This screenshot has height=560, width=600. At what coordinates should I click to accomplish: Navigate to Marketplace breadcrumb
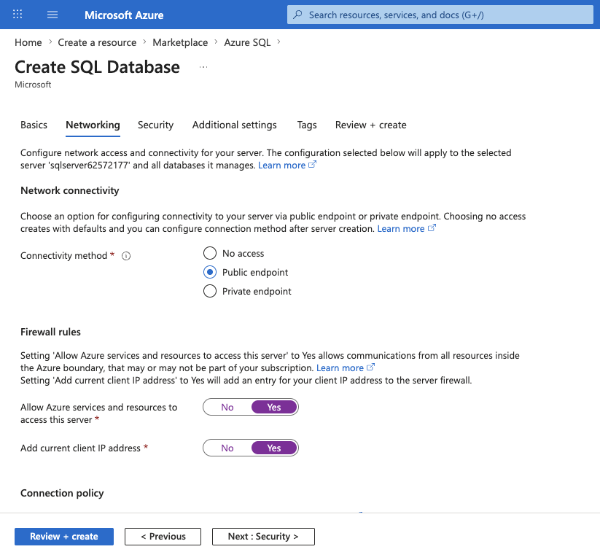point(180,42)
